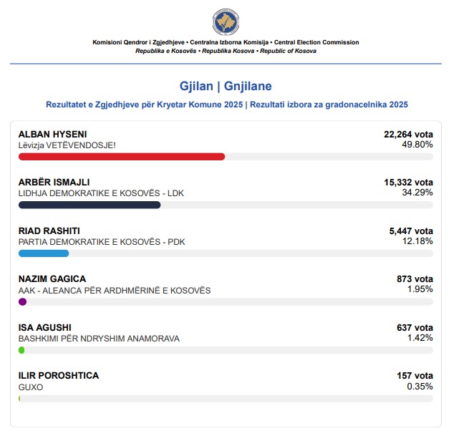The height and width of the screenshot is (446, 451).
Task: Click the 12.18% percentage for Riad Rashiti
Action: (x=418, y=241)
